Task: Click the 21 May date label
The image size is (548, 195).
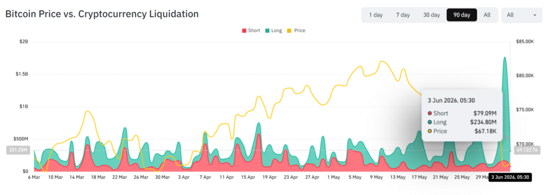Action: click(441, 177)
